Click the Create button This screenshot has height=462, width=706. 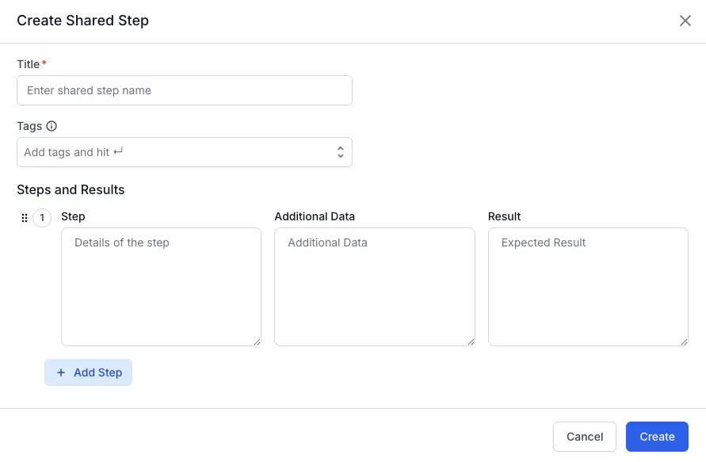(x=657, y=436)
